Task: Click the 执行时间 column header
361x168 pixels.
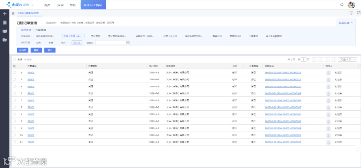Action: 153,66
